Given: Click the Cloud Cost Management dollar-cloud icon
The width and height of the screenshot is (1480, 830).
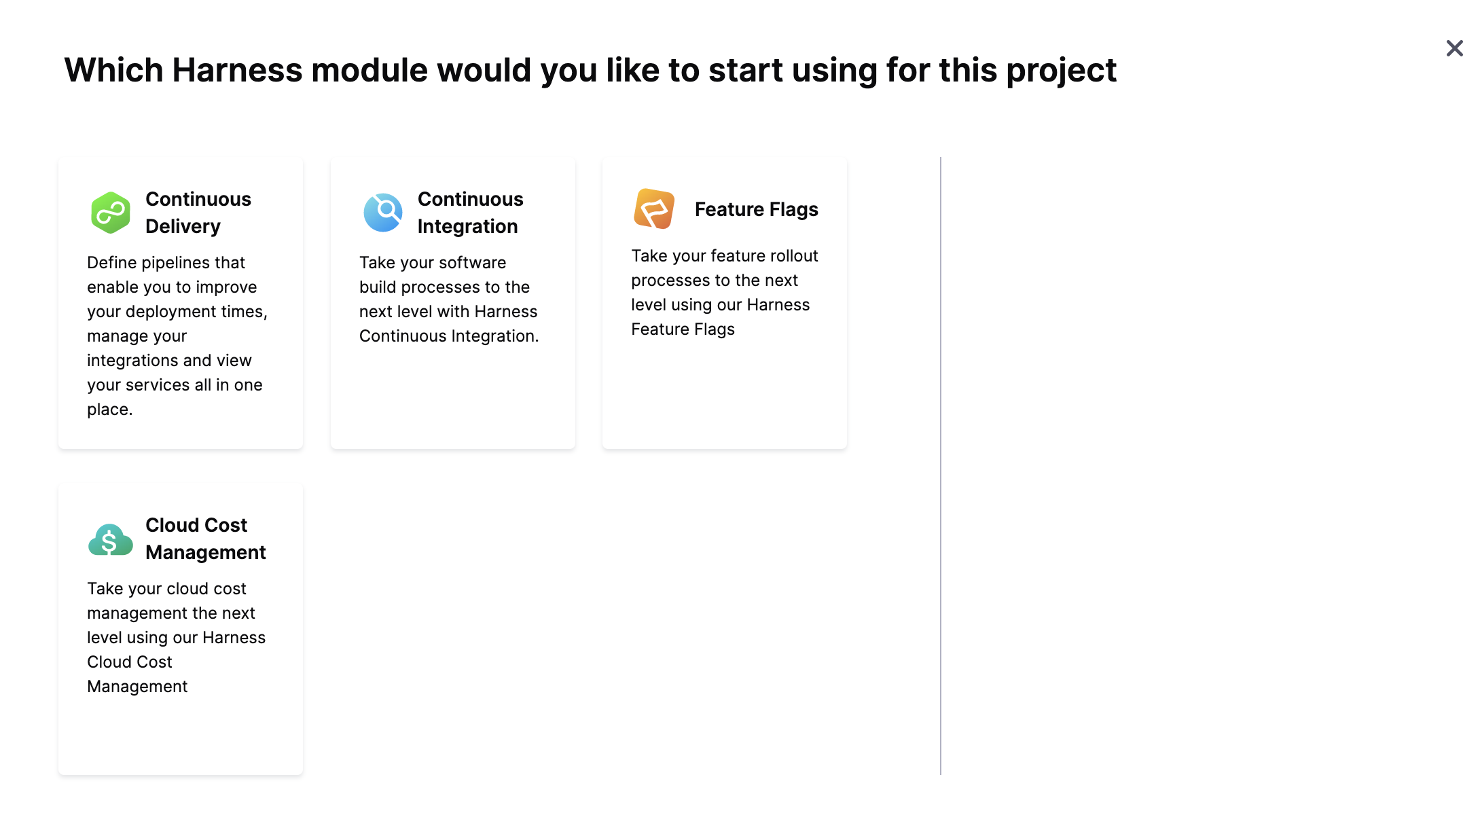Looking at the screenshot, I should (x=110, y=540).
